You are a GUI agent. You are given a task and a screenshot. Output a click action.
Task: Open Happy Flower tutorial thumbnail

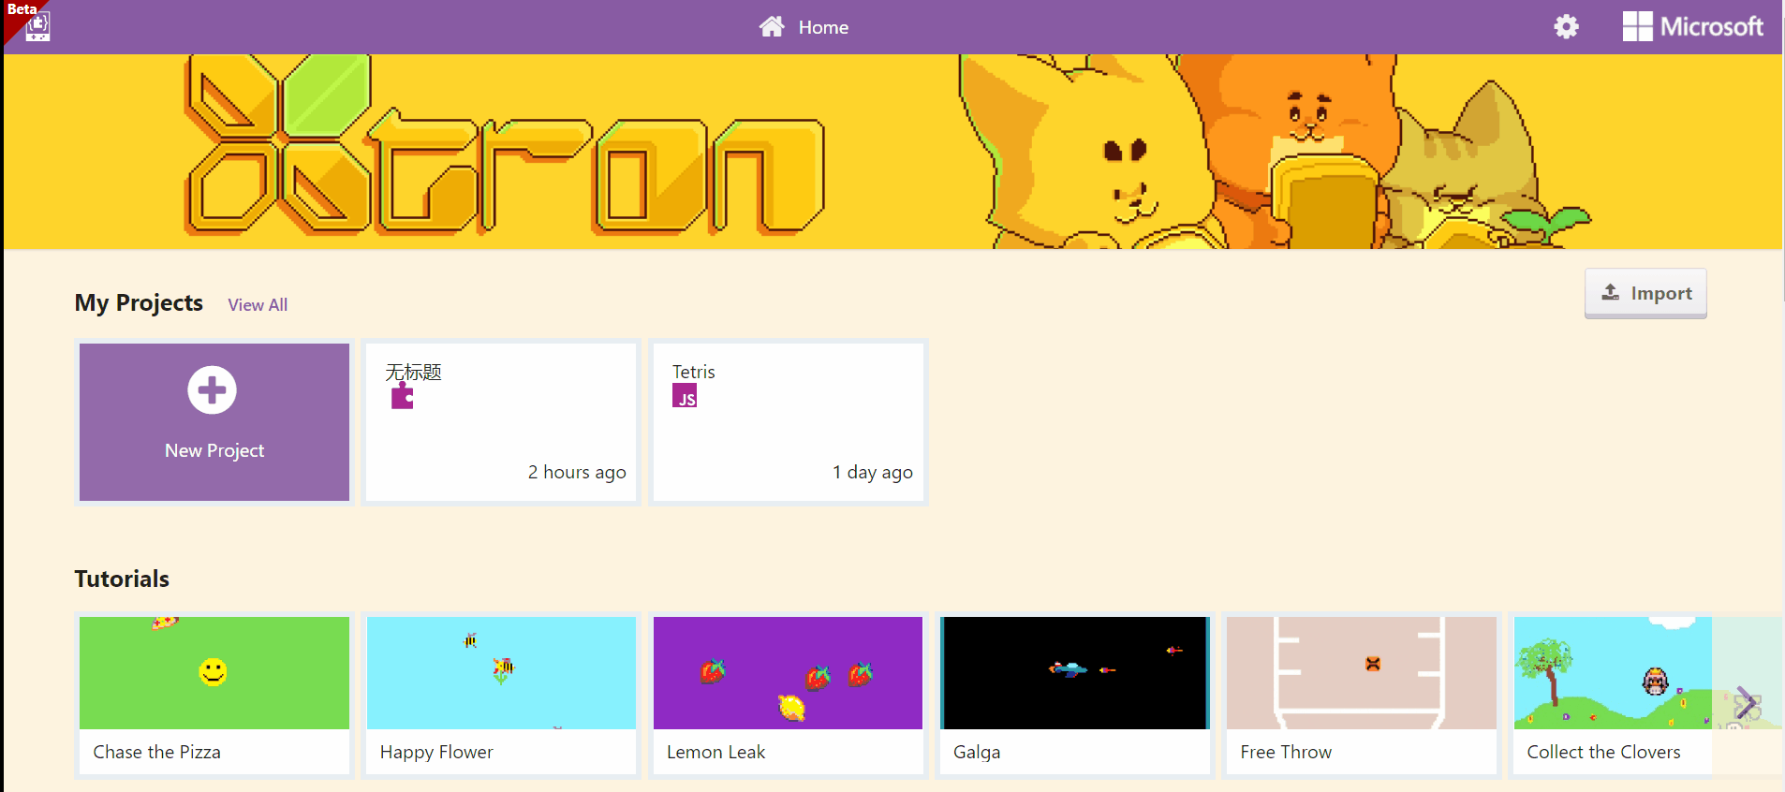click(501, 673)
